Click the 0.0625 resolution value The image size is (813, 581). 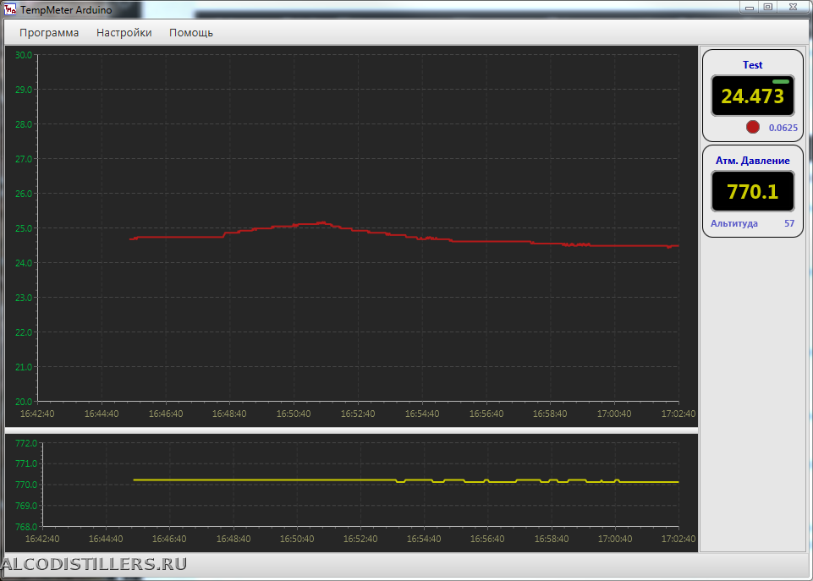click(x=783, y=128)
